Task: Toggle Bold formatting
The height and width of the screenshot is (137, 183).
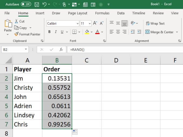Action: [x=49, y=32]
